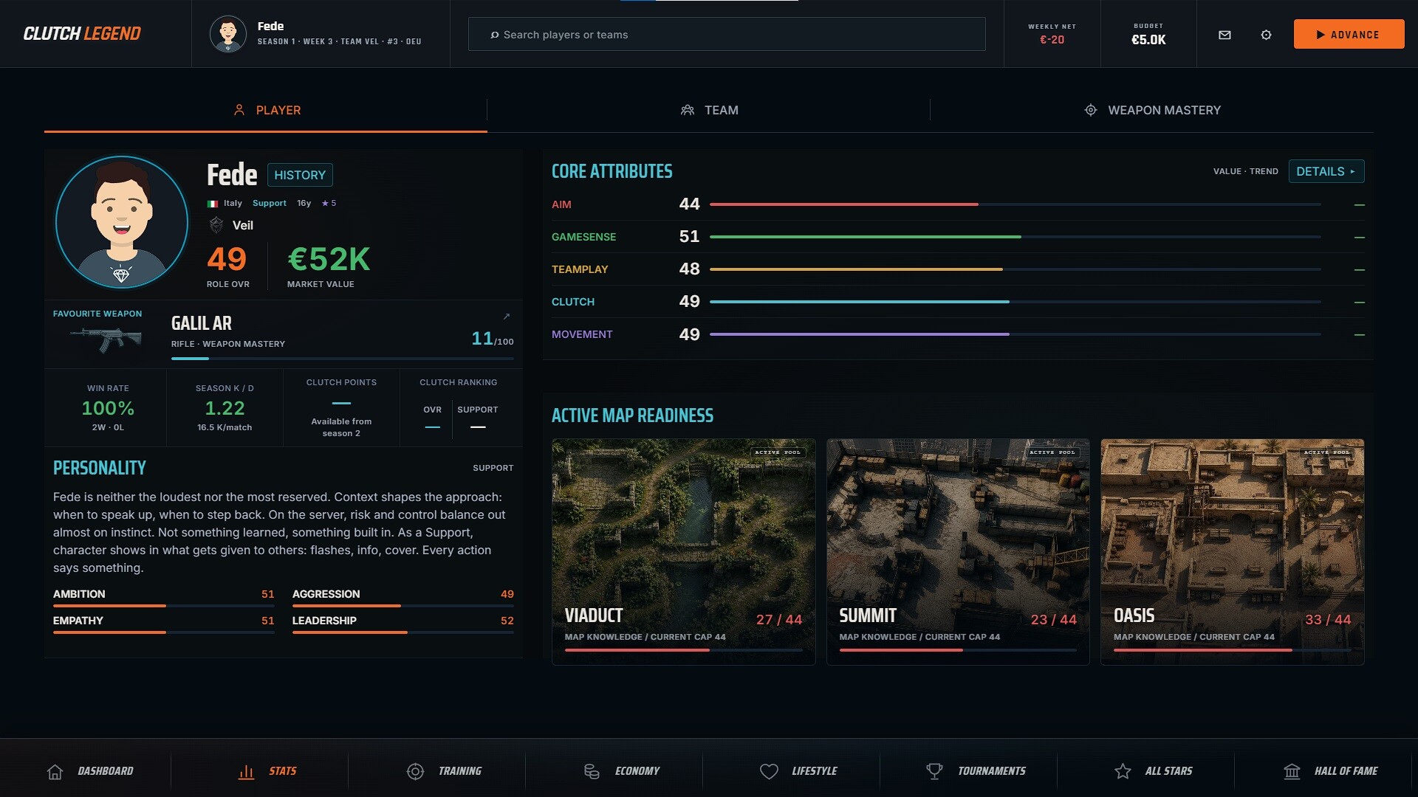Click the 49 Role OVR rating
The width and height of the screenshot is (1418, 797).
click(x=227, y=259)
